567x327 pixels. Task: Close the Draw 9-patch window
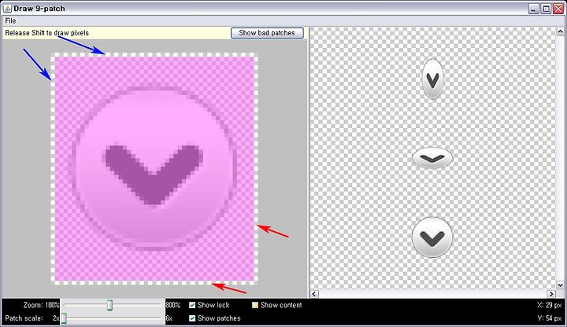click(558, 9)
